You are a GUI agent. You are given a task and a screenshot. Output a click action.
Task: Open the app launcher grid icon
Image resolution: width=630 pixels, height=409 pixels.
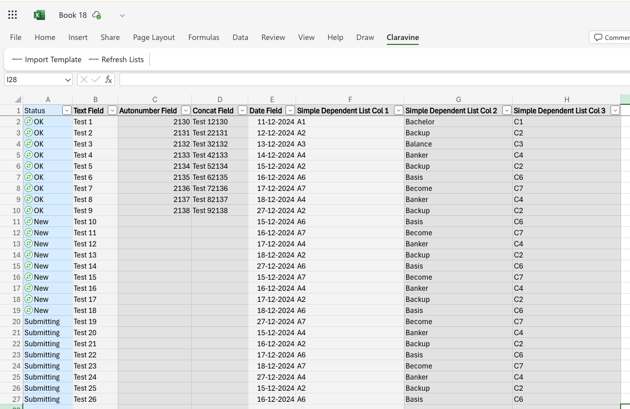(x=12, y=15)
